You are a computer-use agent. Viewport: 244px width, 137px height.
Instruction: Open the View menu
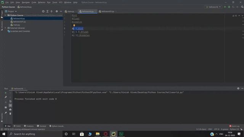click(18, 2)
